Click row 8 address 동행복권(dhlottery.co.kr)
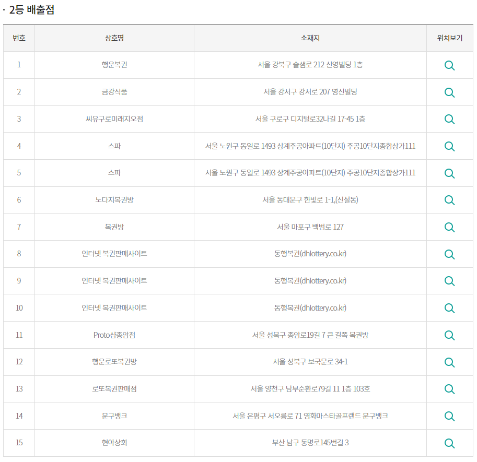This screenshot has height=462, width=477. [310, 254]
